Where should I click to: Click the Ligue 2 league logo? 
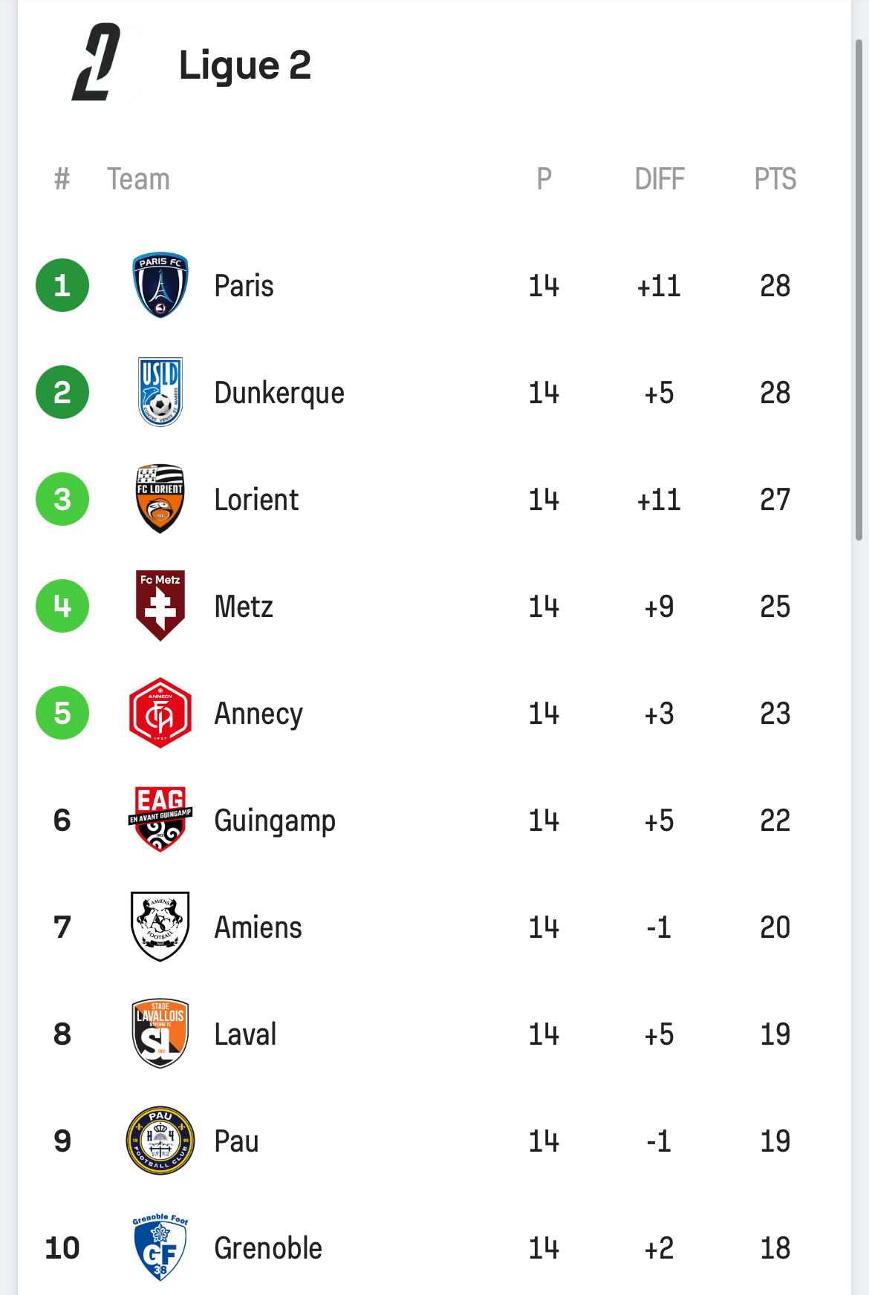[x=96, y=62]
